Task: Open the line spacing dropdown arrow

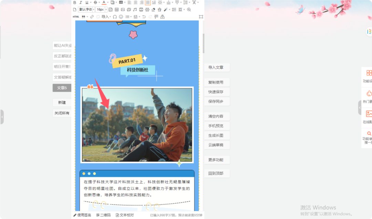Action: pyautogui.click(x=189, y=2)
